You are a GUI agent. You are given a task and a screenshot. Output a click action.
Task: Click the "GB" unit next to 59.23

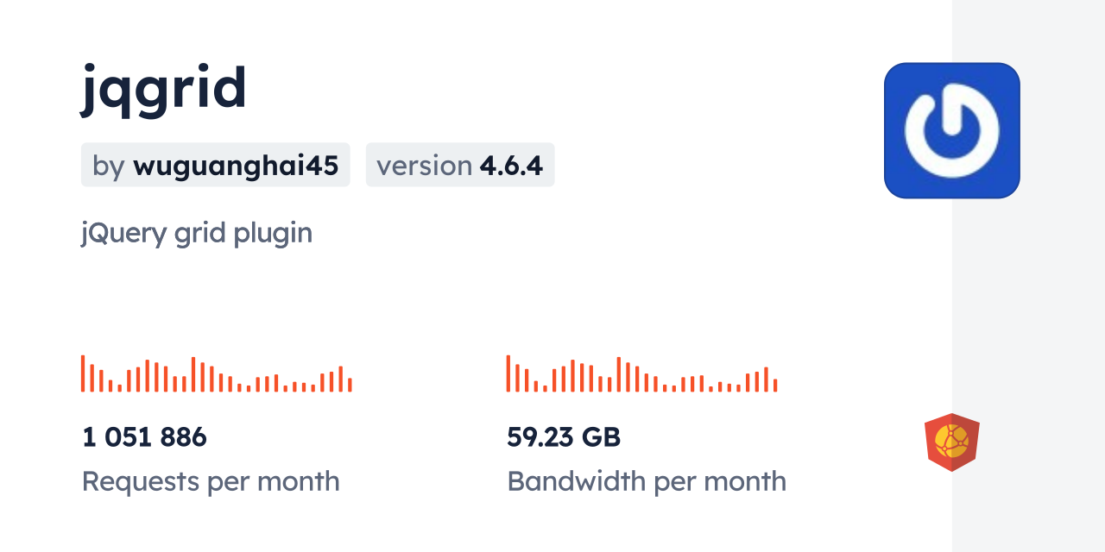[x=602, y=437]
